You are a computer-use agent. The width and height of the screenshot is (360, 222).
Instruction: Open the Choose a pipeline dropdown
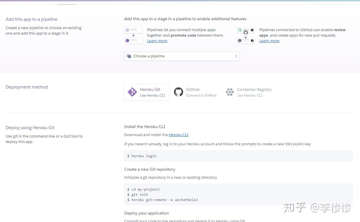pyautogui.click(x=182, y=56)
